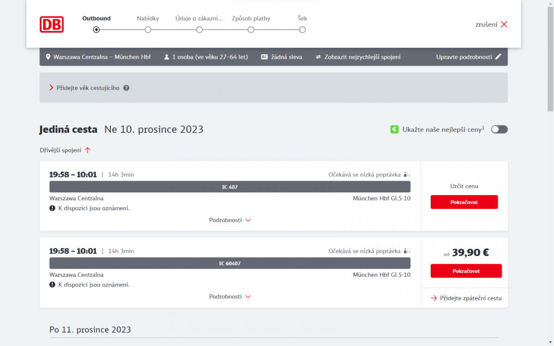
Task: Open the Údaje o zákazníkovi step
Action: [x=199, y=30]
